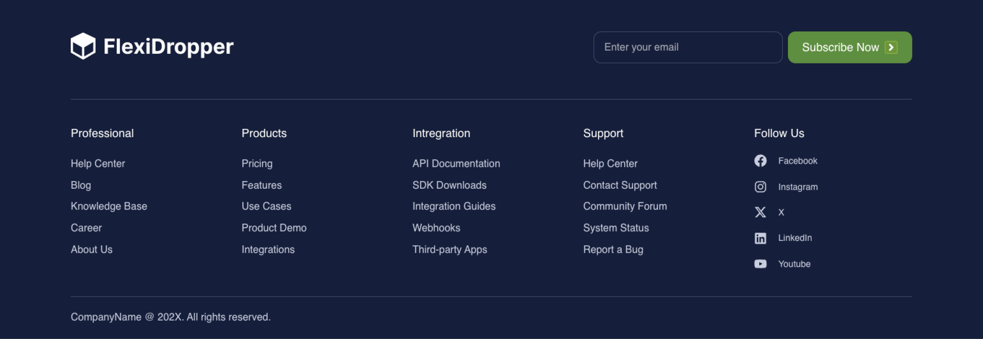Open the Webhooks link
The image size is (983, 339).
point(436,228)
